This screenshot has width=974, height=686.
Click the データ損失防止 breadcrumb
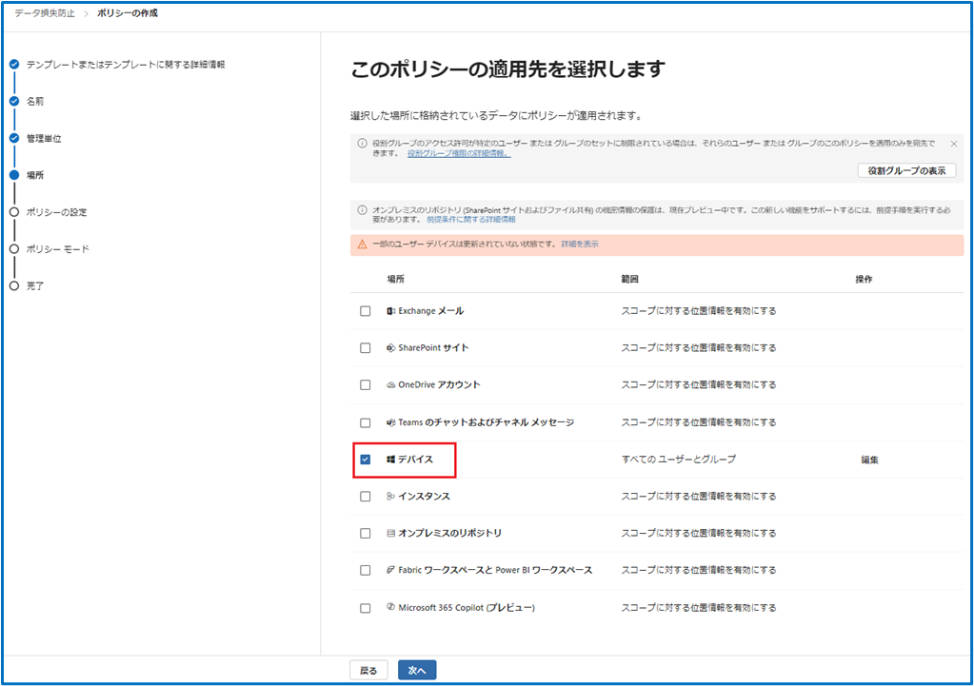[46, 13]
